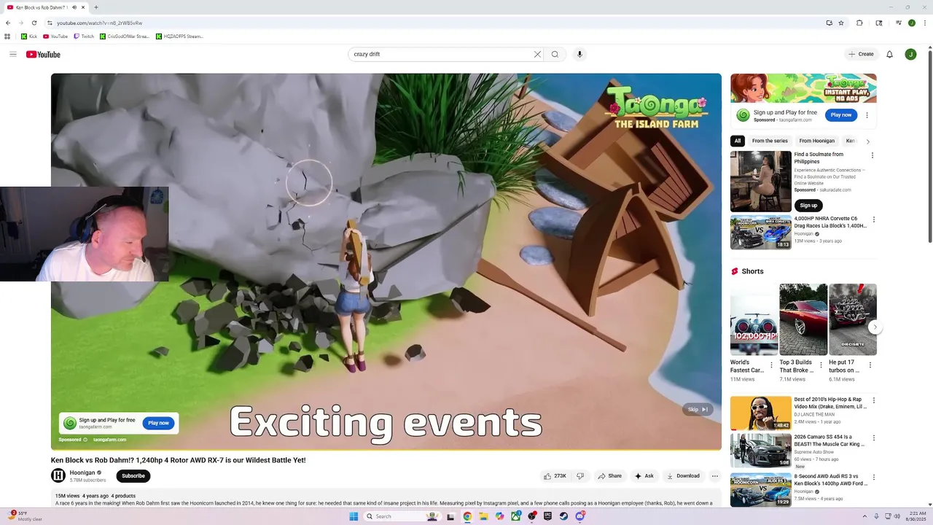933x525 pixels.
Task: Open the Kick bookmark
Action: coord(29,36)
